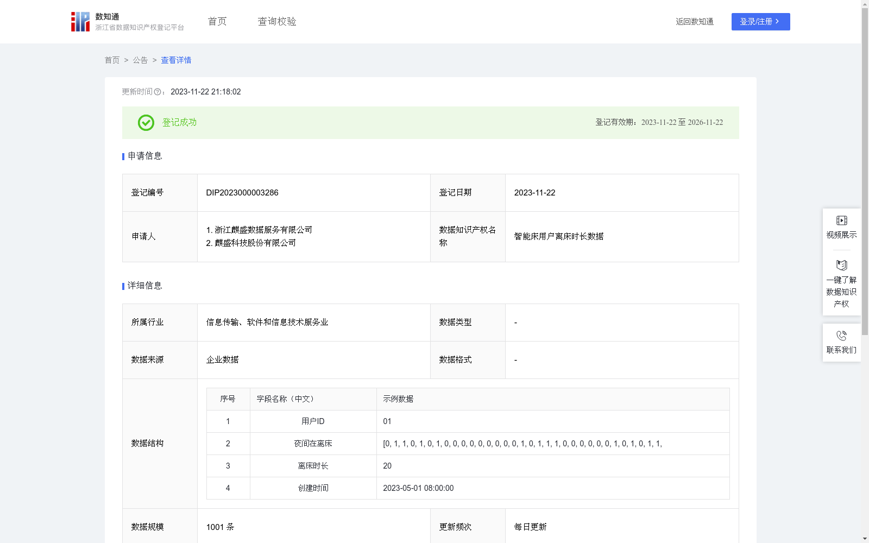Click the arrow in 登录/注册 button
The width and height of the screenshot is (869, 543).
point(777,22)
